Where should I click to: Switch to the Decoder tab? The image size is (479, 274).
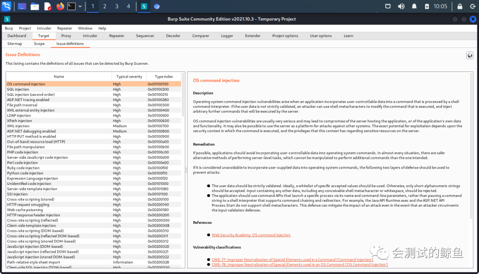coord(173,36)
